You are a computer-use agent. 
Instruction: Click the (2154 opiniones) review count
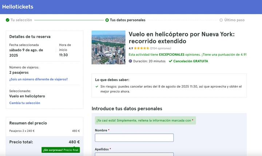pos(160,48)
